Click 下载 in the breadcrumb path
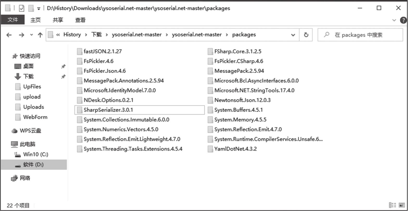The image size is (408, 211). tap(96, 35)
